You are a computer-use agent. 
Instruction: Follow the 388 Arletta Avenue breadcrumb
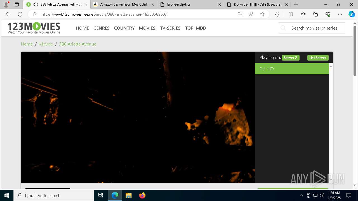pos(77,44)
